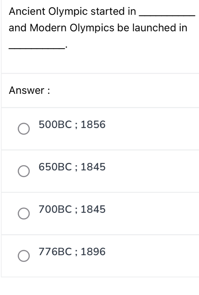Click the "1896" year in the last option

coord(93,251)
